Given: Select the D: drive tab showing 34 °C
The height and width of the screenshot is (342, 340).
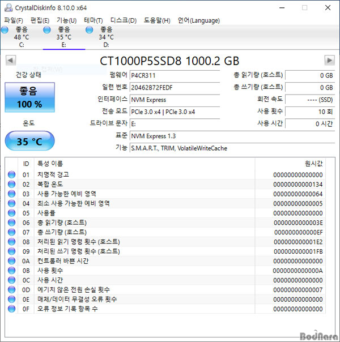Looking at the screenshot, I should 106,37.
